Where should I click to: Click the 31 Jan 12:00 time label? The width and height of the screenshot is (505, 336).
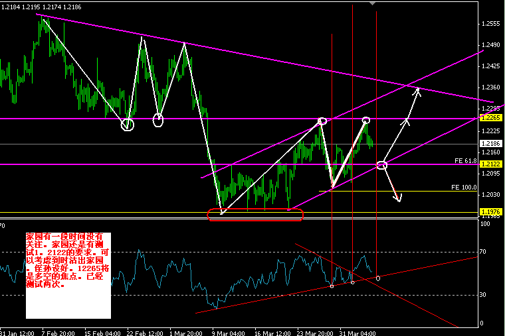(17, 333)
